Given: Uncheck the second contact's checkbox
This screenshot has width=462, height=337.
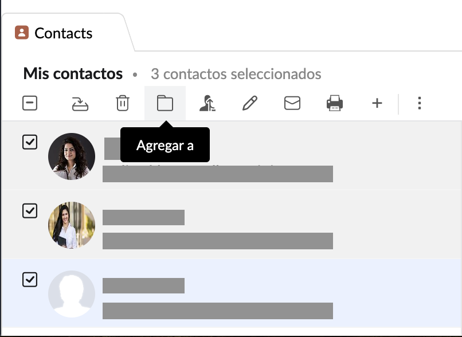Looking at the screenshot, I should click(30, 211).
